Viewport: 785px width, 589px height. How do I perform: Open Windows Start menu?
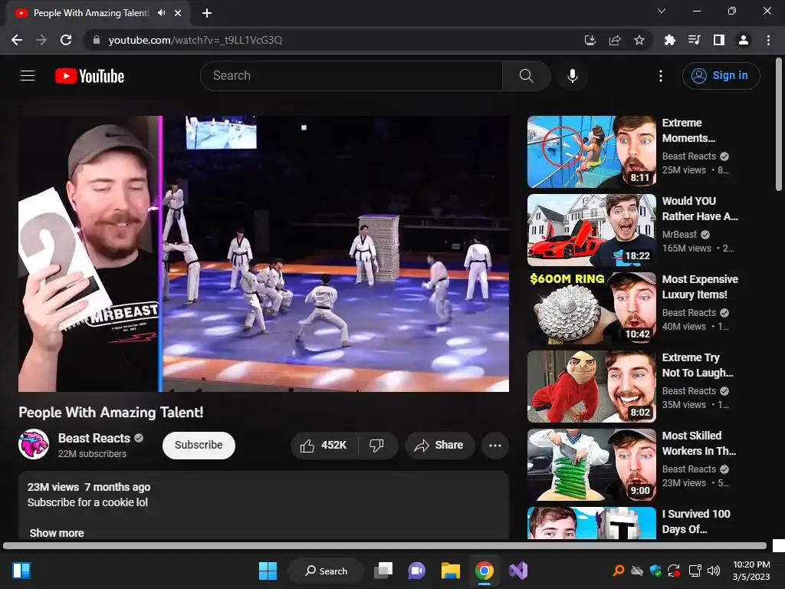[x=268, y=571]
